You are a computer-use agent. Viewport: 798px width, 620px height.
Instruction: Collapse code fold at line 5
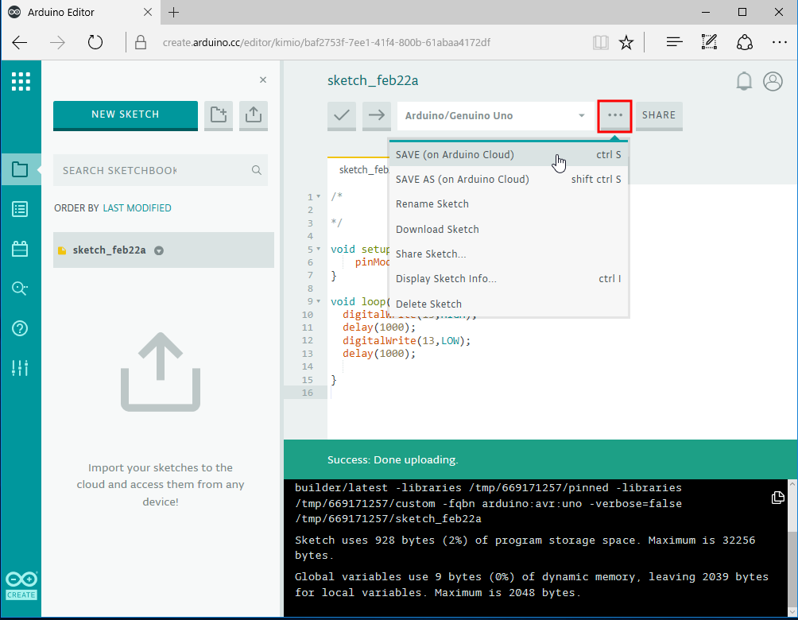tap(319, 249)
